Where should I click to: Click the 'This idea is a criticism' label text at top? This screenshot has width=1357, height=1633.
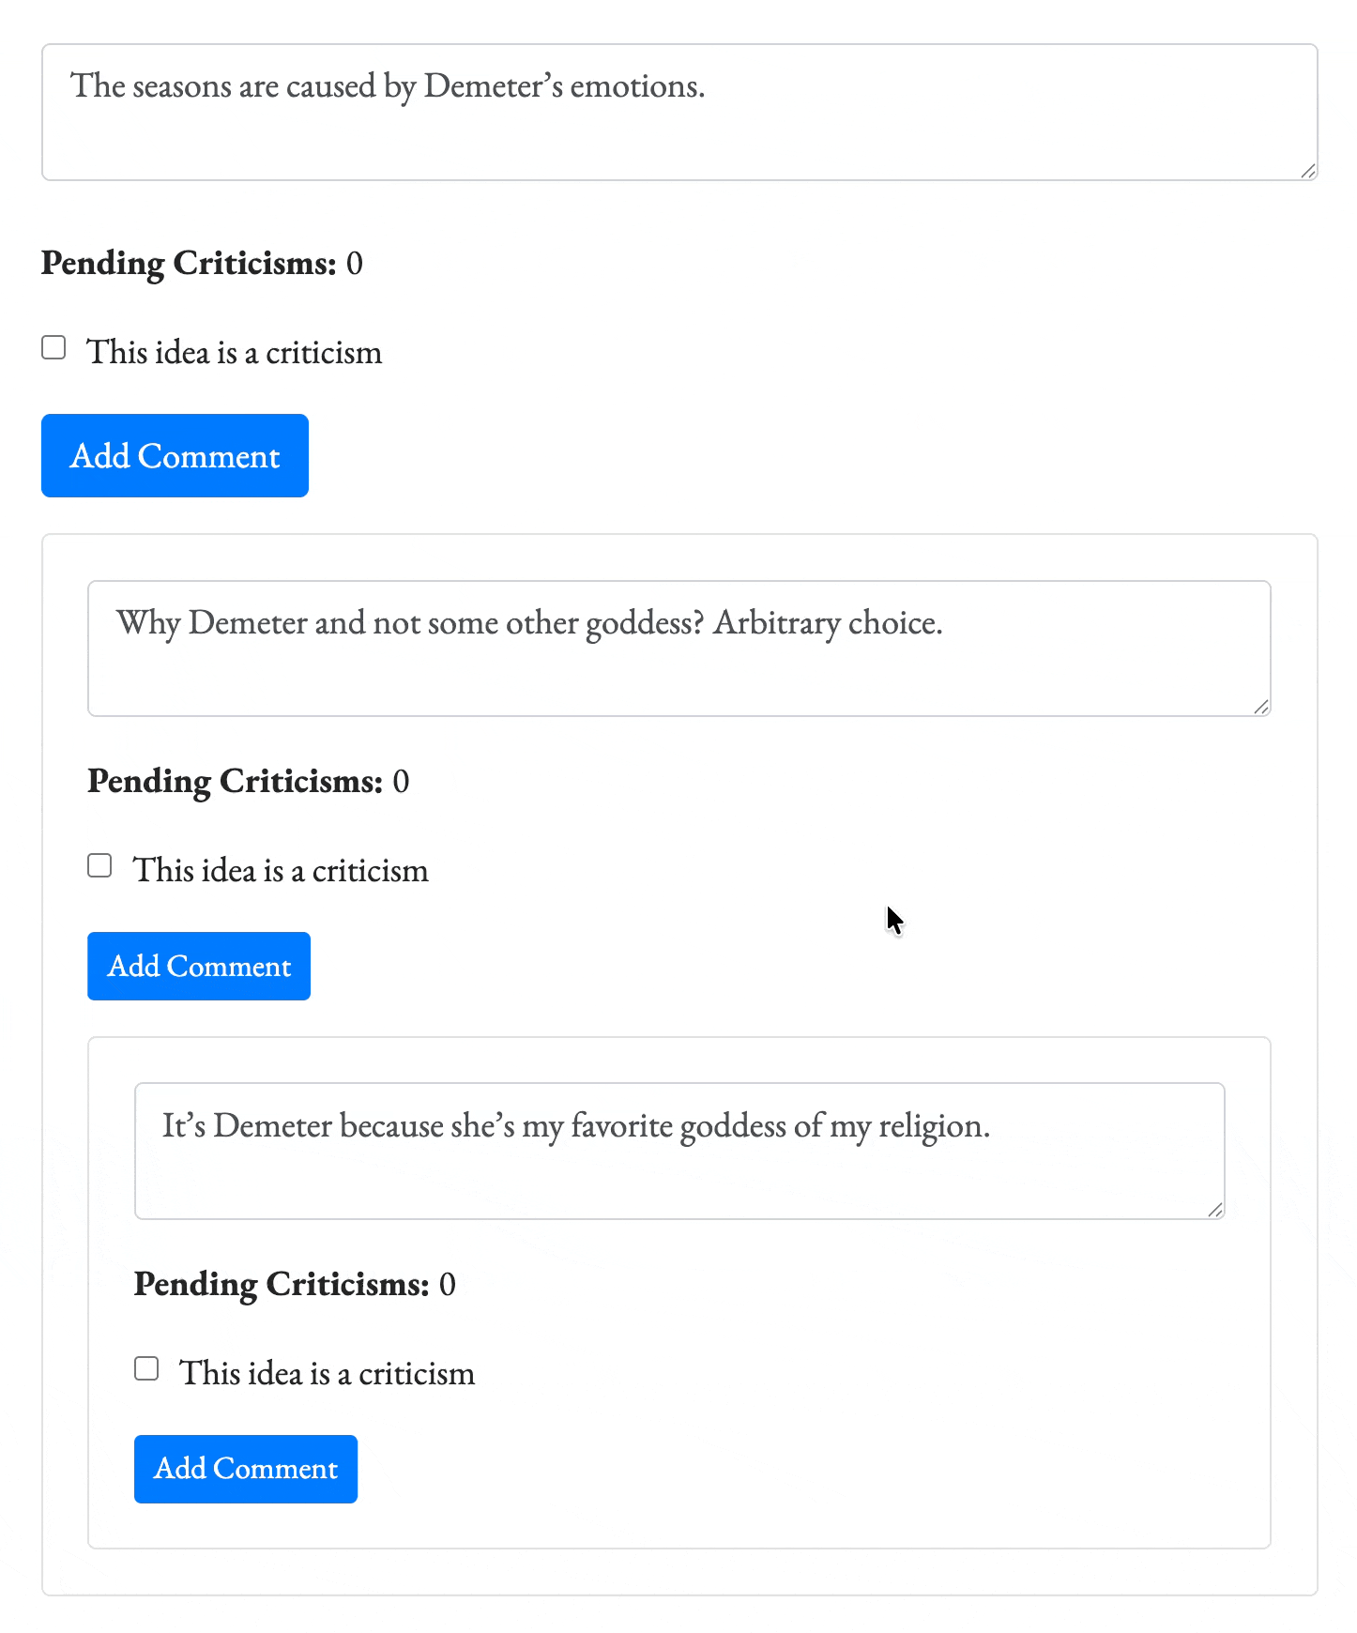point(234,352)
